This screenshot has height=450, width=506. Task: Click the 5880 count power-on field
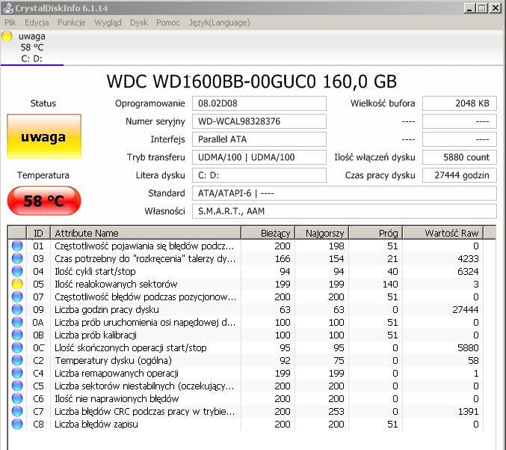(460, 157)
